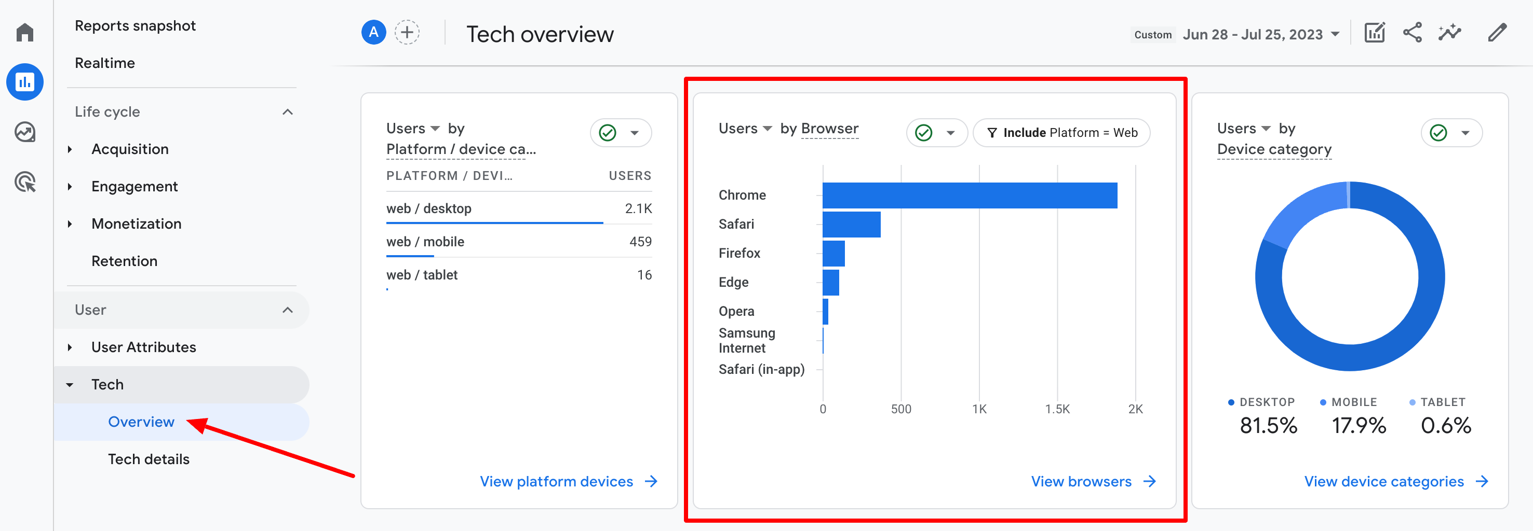View automated Insights via the sparkline icon
Screen dimensions: 1533x531
point(1450,33)
